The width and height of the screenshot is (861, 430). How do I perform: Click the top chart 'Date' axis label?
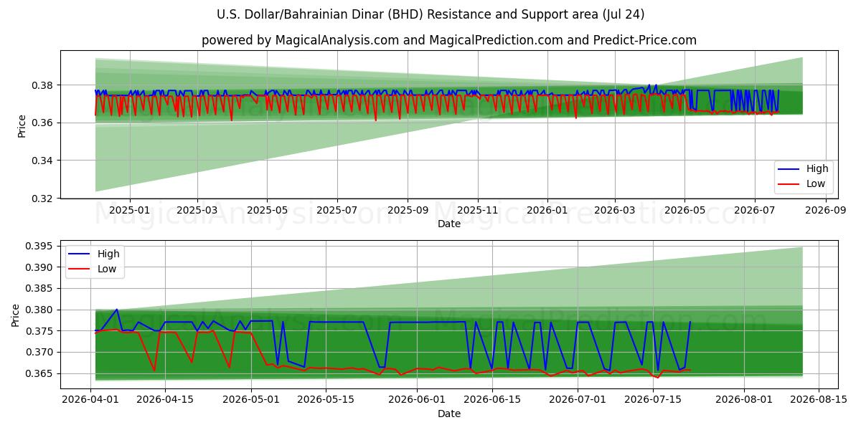click(449, 224)
